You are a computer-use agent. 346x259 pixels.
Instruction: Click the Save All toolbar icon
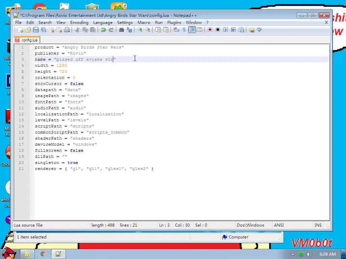coord(44,30)
